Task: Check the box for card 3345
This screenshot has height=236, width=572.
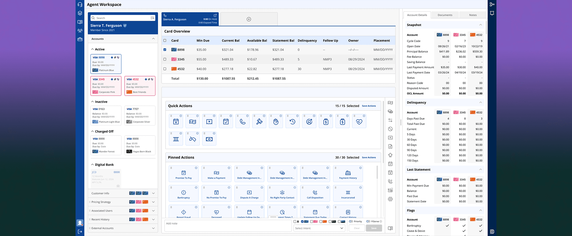Action: pyautogui.click(x=165, y=59)
